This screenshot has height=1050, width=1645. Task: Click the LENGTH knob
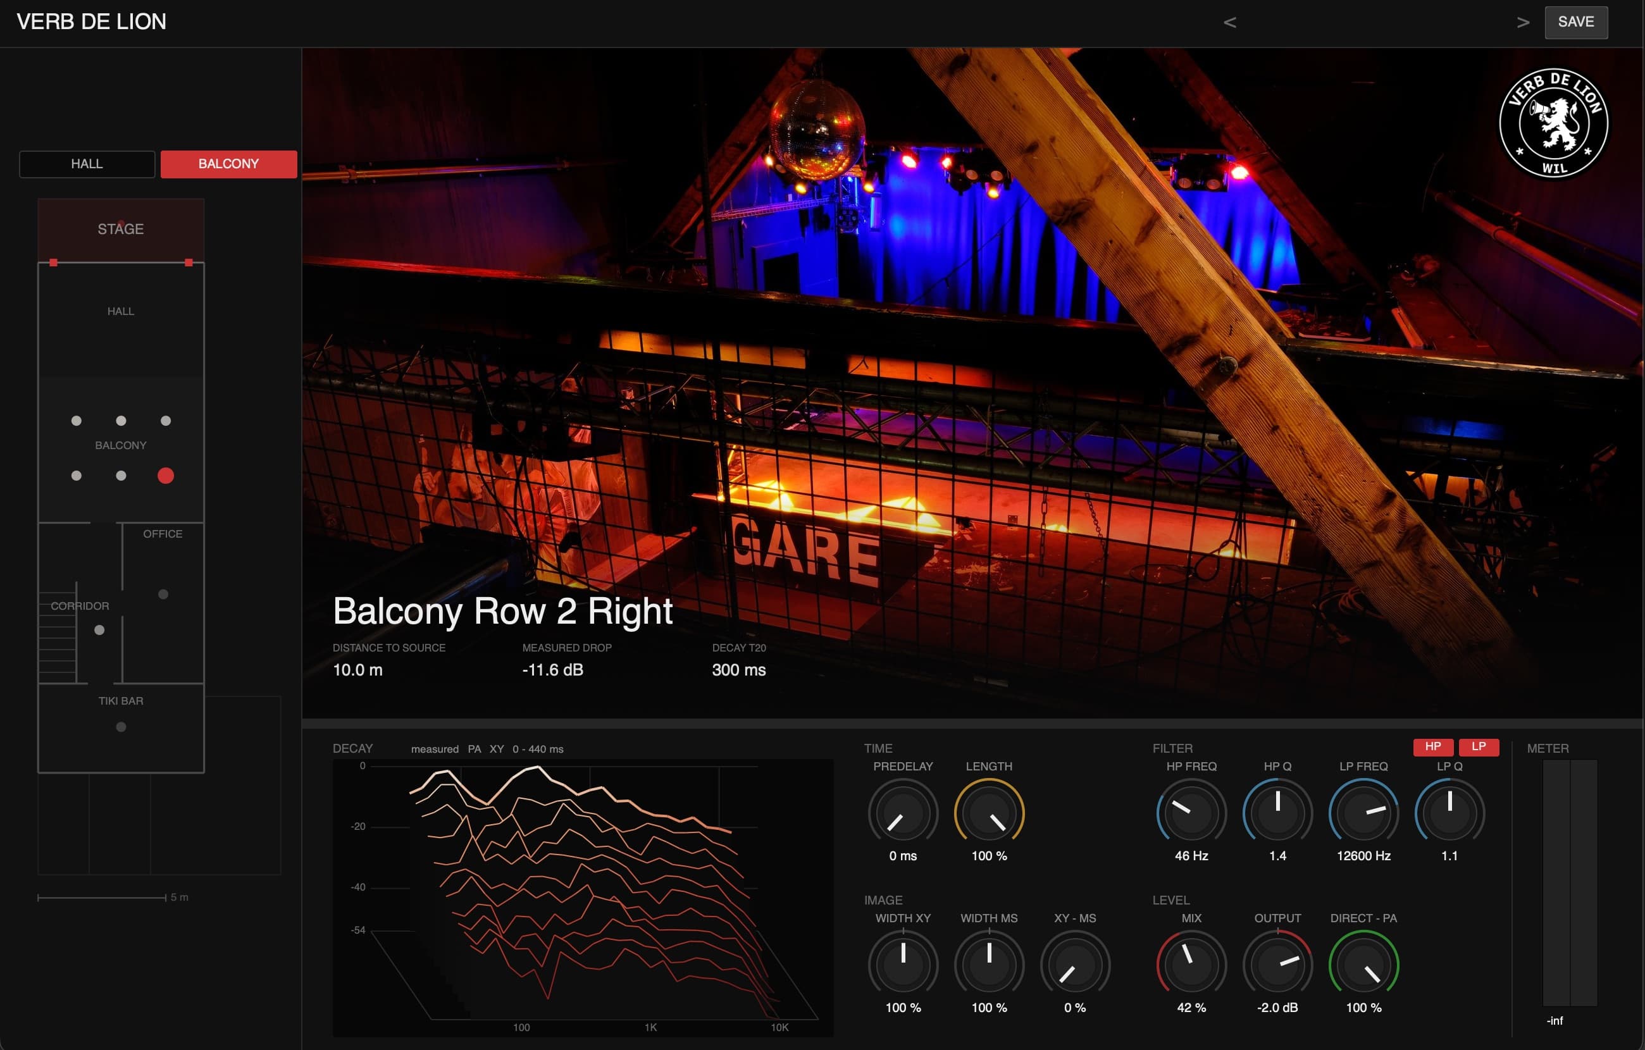click(x=989, y=813)
